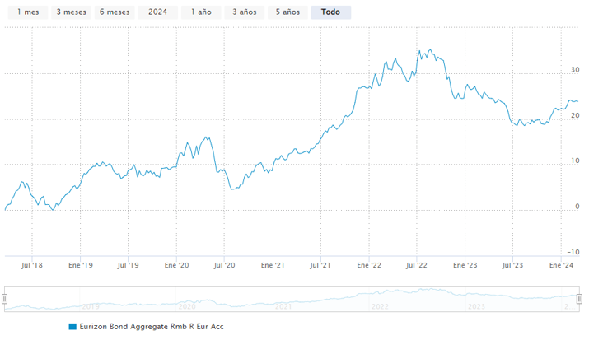
Task: Jump to 2021 in the range navigator
Action: pos(284,305)
